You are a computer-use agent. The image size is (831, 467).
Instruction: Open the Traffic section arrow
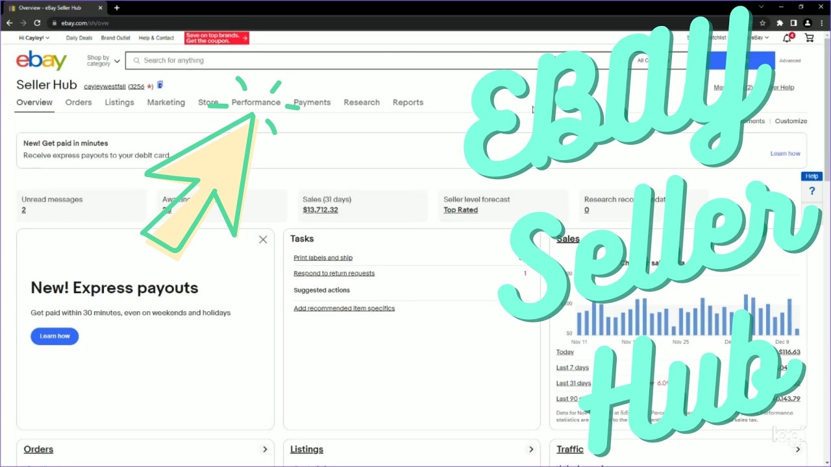coord(798,449)
